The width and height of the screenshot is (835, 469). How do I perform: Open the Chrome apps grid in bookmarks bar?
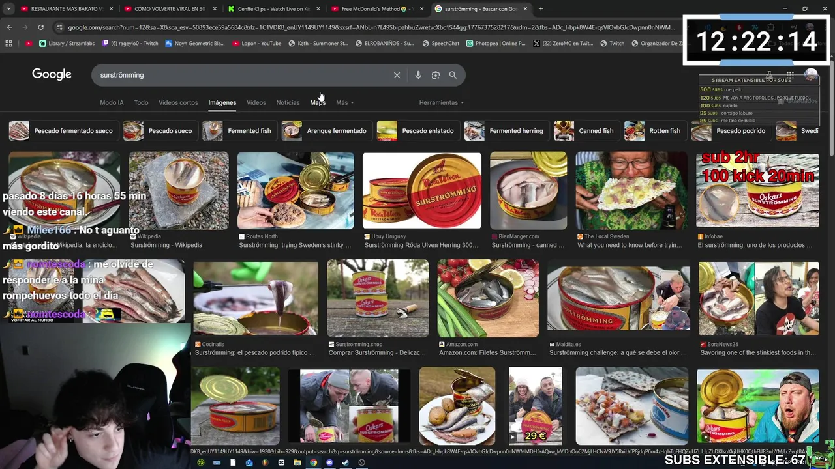tap(8, 44)
